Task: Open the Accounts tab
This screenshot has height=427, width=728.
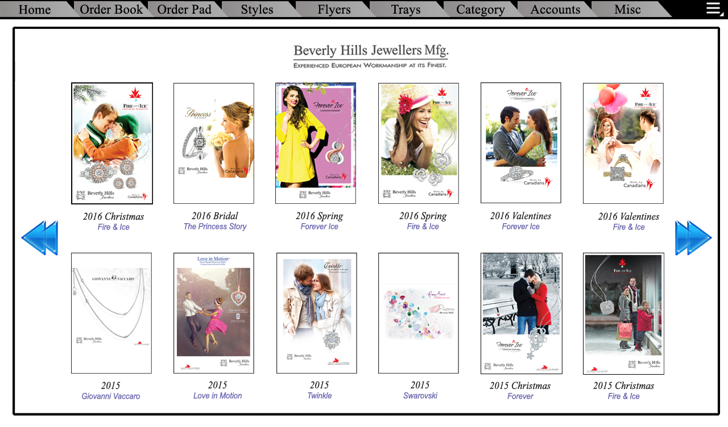Action: click(555, 10)
